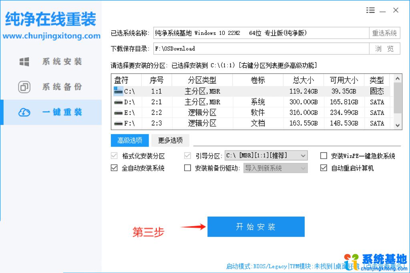Click the 系统 volume label cell
The image size is (410, 273).
pyautogui.click(x=258, y=102)
